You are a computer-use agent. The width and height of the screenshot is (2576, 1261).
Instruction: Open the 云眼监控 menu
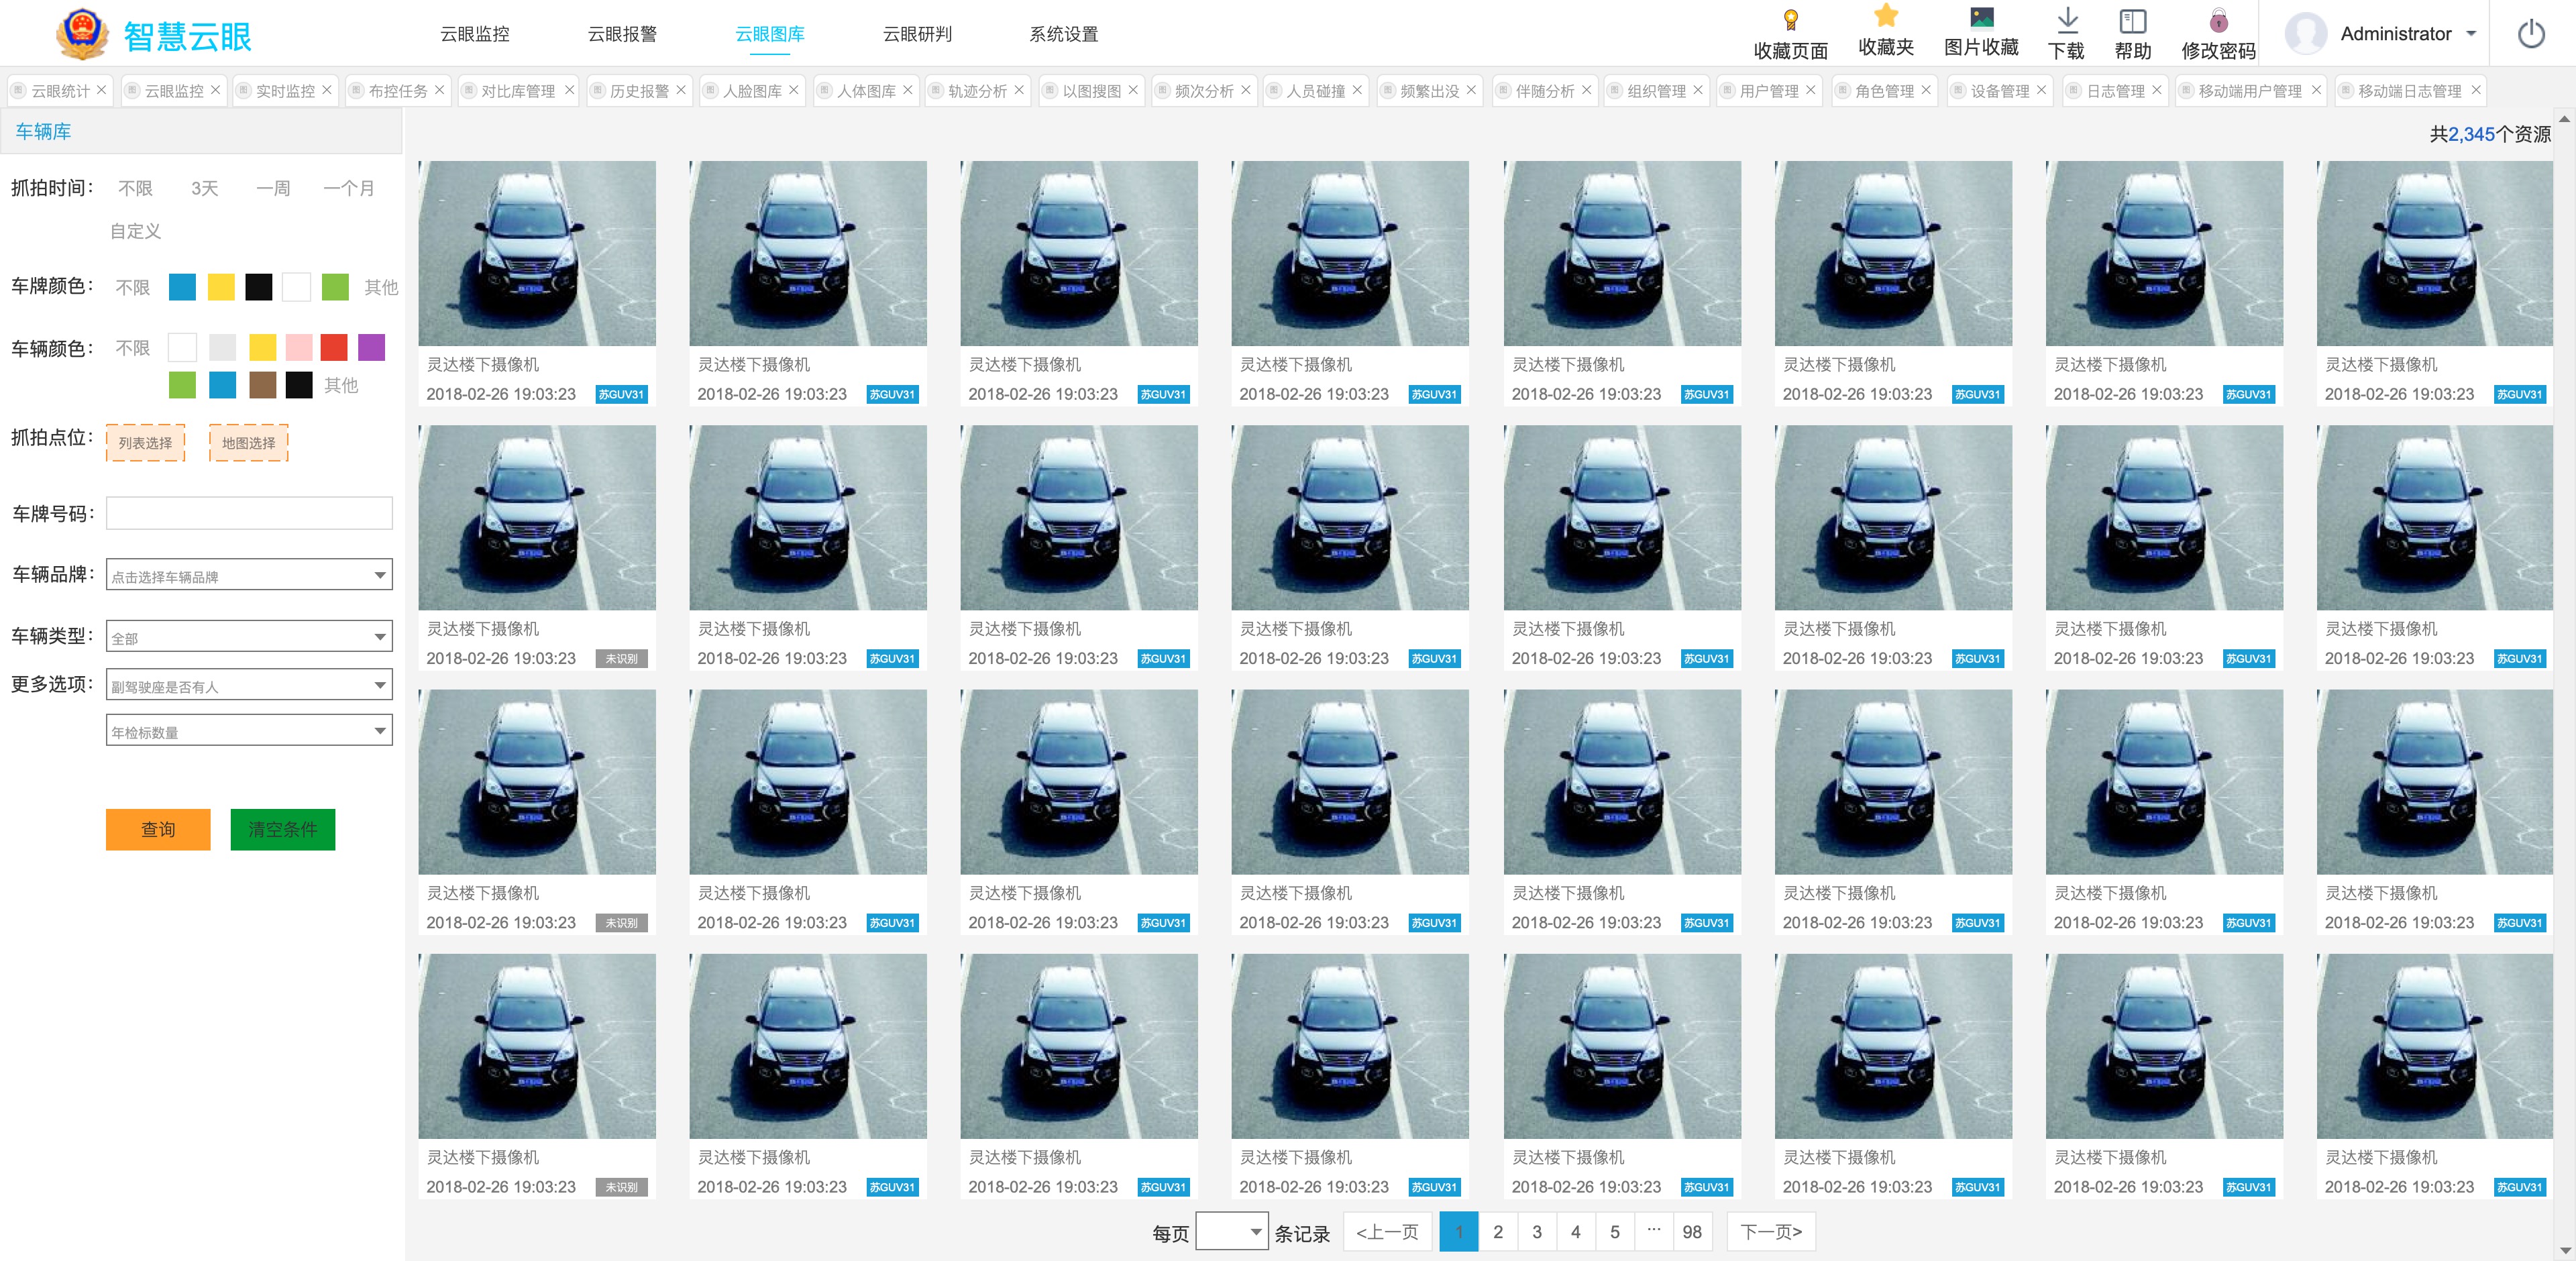point(475,34)
